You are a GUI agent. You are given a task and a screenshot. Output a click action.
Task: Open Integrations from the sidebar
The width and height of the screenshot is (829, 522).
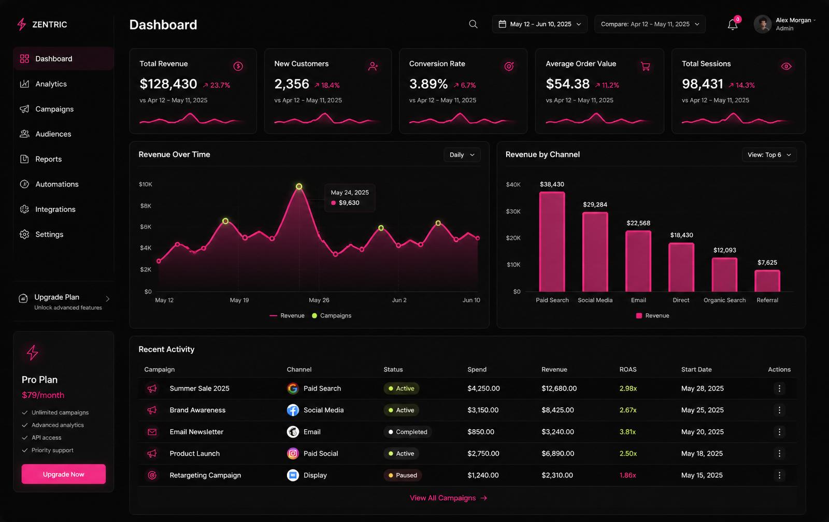coord(63,209)
